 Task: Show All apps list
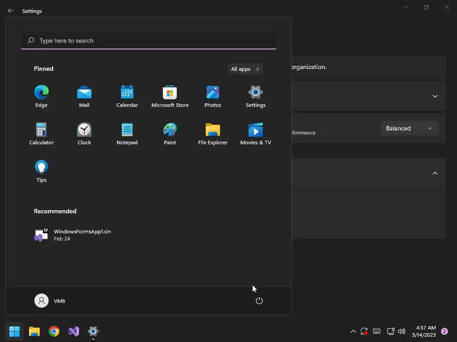(245, 69)
